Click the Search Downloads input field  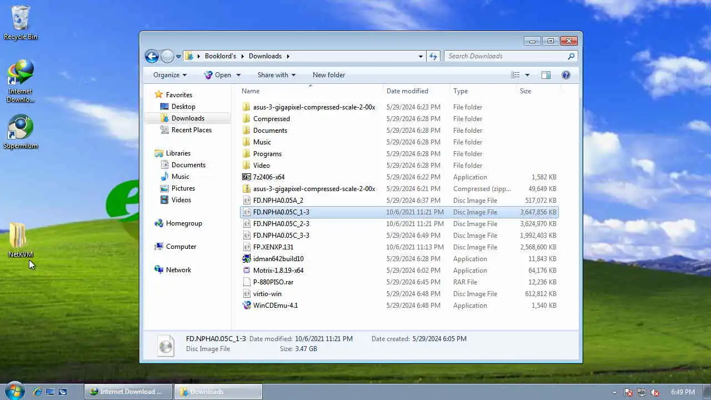point(505,56)
